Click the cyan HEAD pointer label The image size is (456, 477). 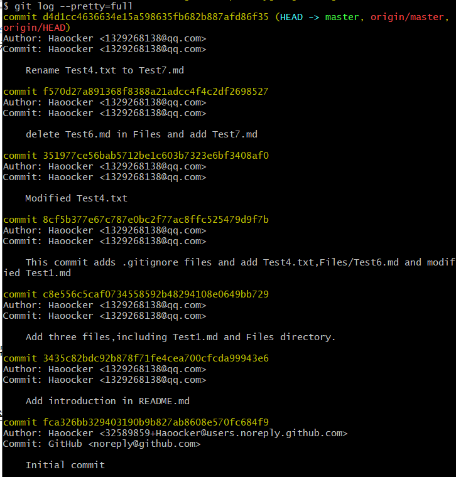coord(291,17)
